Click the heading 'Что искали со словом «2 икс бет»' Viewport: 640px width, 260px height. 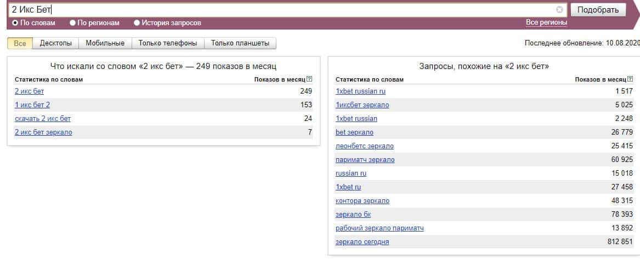(x=117, y=66)
